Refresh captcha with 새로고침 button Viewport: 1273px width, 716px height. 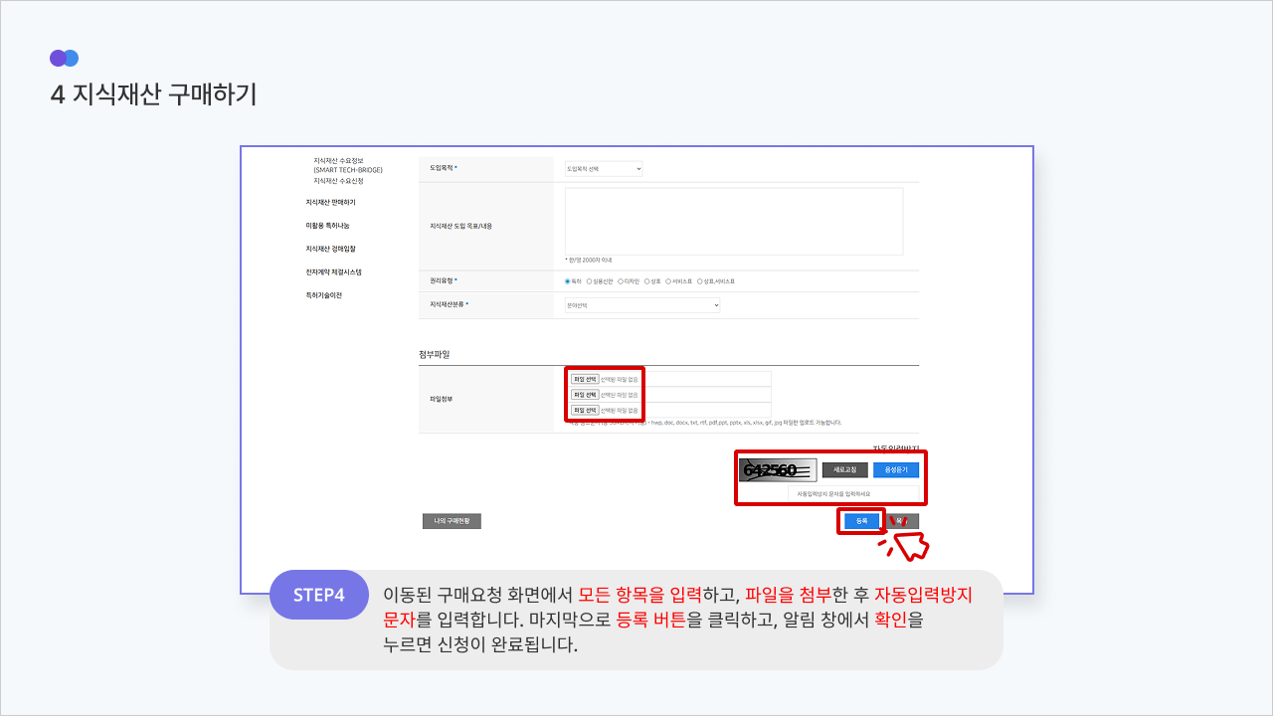tap(844, 469)
